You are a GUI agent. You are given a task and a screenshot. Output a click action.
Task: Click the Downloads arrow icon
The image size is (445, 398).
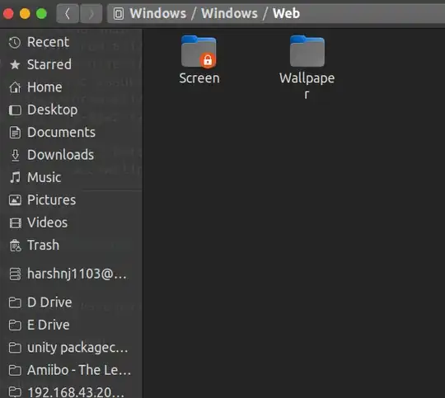point(16,155)
